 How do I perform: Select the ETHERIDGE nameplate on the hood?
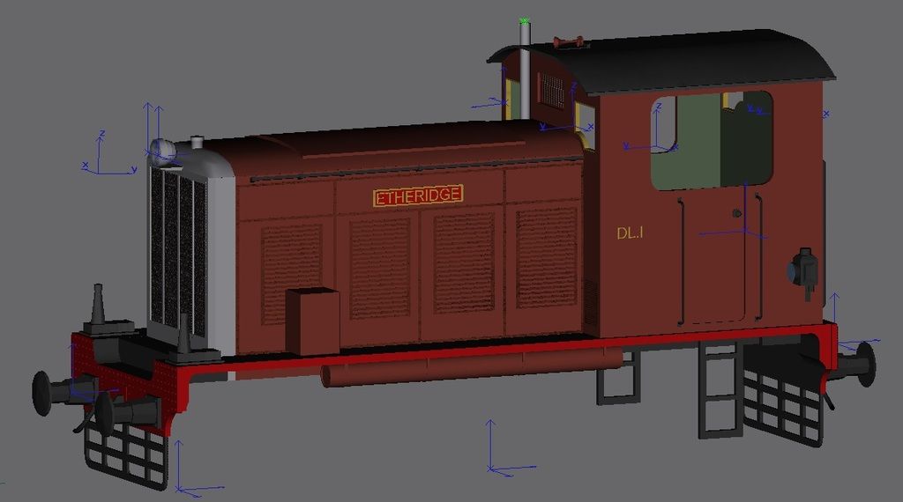(x=418, y=196)
